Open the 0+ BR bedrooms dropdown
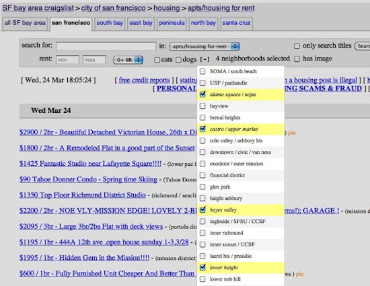Screen dimensions: 370x286 128,60
